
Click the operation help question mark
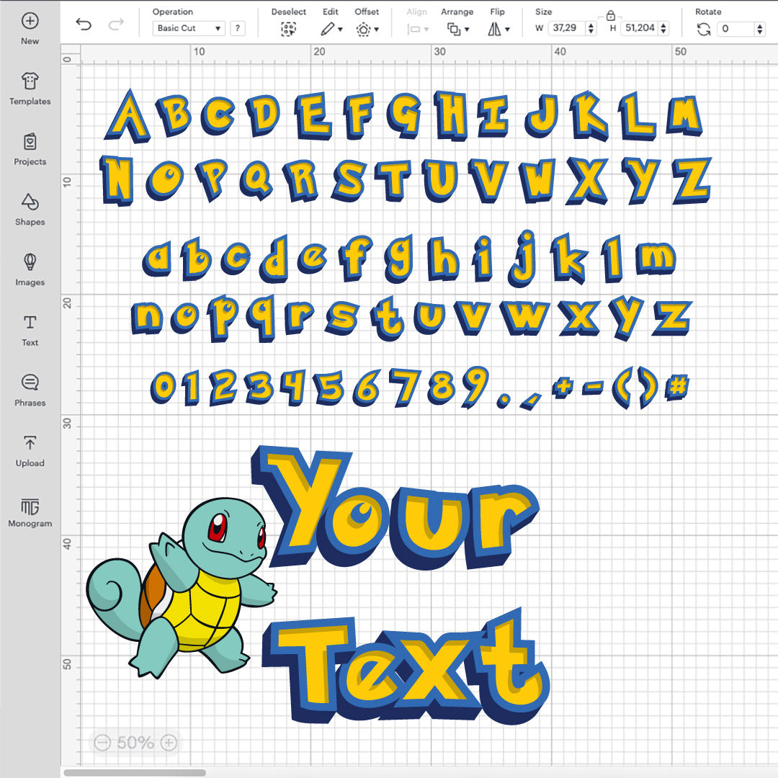coord(236,28)
